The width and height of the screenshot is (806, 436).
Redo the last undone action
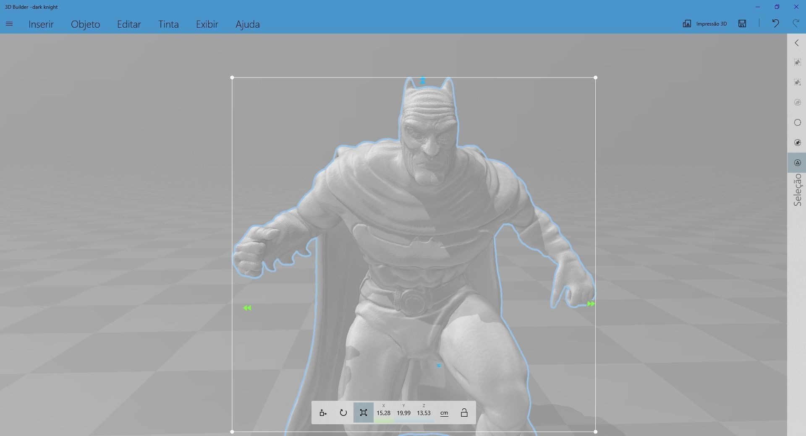click(796, 23)
